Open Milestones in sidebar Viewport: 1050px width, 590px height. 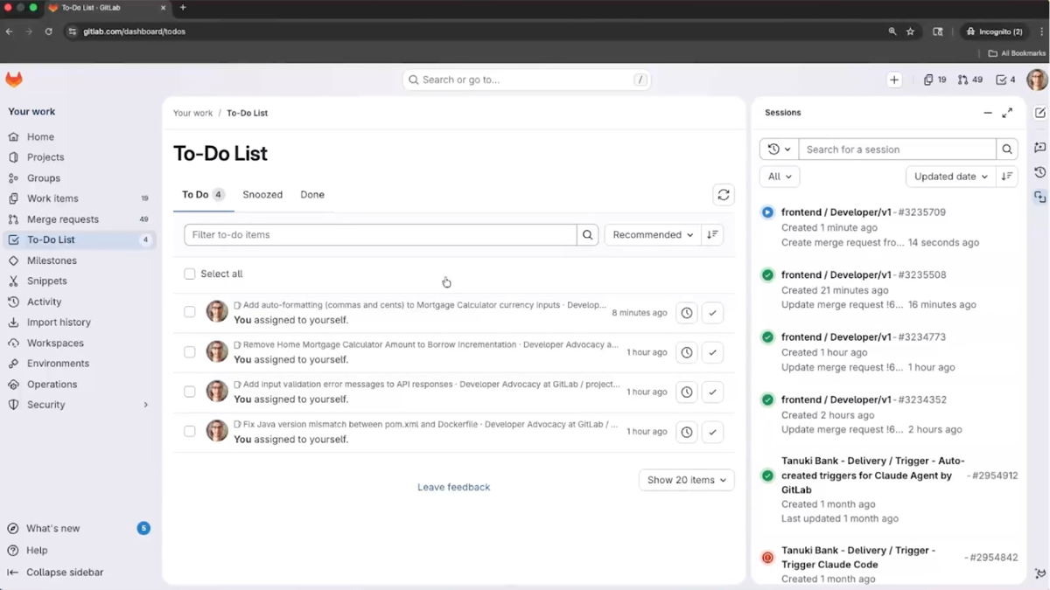pos(79,260)
